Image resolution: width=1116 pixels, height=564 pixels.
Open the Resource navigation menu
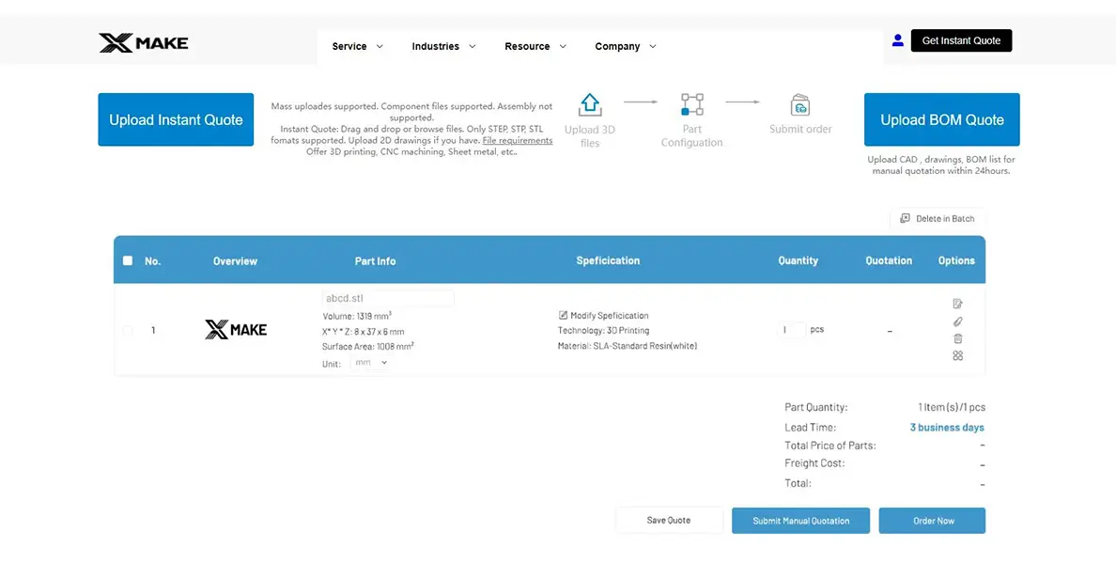pos(535,46)
